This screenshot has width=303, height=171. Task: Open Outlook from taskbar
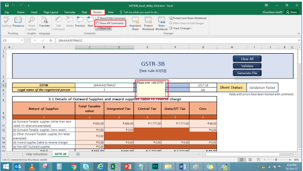pos(18,167)
